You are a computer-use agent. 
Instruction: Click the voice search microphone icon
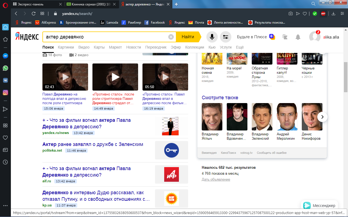(212, 37)
